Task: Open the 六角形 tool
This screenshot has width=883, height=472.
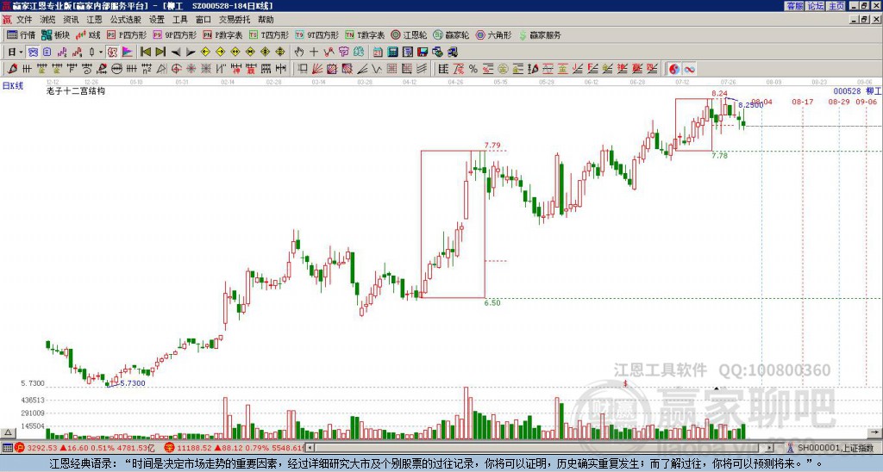Action: 493,34
